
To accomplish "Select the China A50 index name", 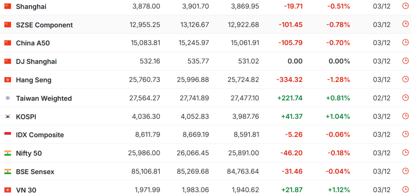I will [x=33, y=43].
